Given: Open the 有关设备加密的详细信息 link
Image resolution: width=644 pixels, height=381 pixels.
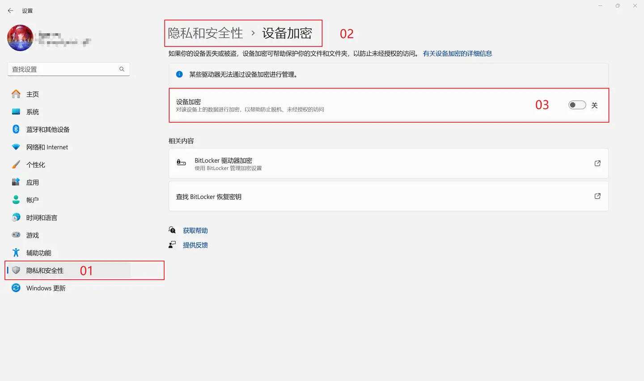Looking at the screenshot, I should (458, 53).
